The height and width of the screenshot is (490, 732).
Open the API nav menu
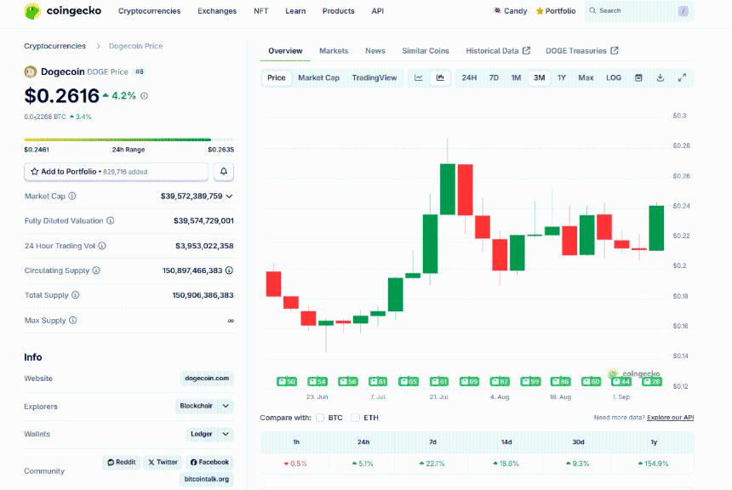click(x=378, y=11)
